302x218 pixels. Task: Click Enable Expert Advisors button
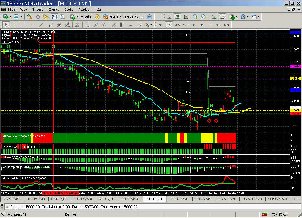(x=123, y=17)
